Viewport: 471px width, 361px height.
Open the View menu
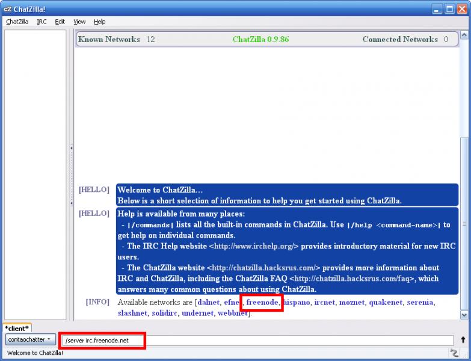[79, 22]
